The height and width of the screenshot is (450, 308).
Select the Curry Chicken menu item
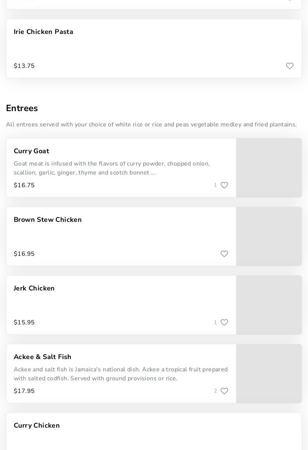pyautogui.click(x=37, y=426)
